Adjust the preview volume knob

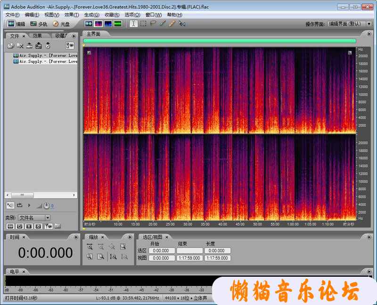pyautogui.click(x=46, y=206)
